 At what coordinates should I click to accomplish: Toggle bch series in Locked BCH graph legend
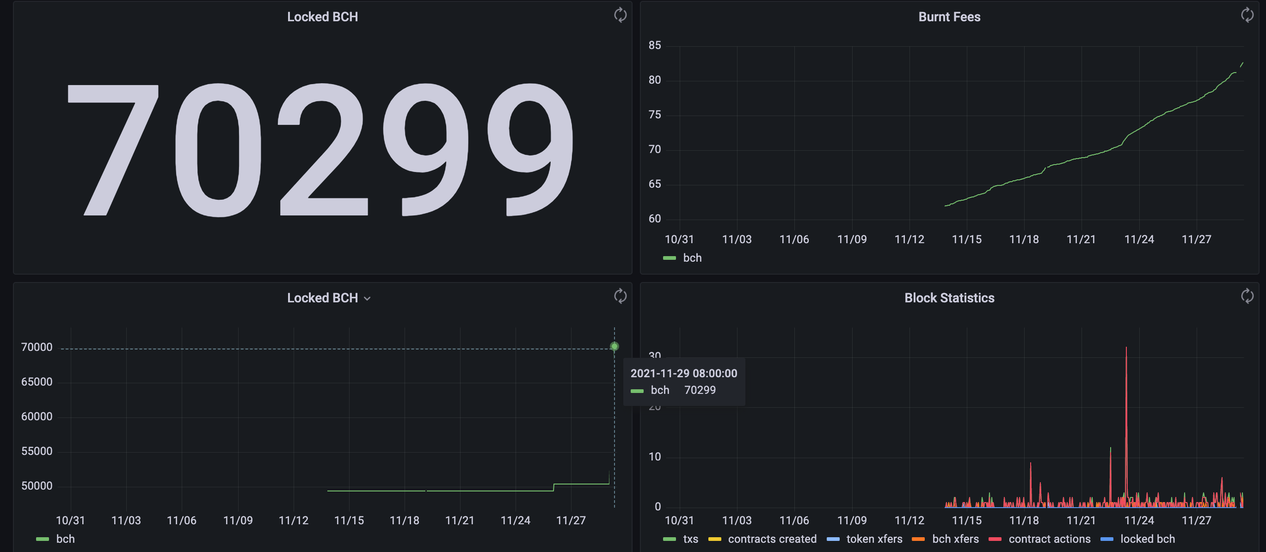coord(65,539)
